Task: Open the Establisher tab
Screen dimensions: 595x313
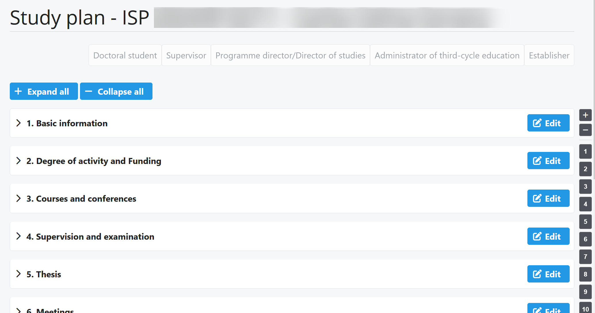Action: (x=549, y=55)
